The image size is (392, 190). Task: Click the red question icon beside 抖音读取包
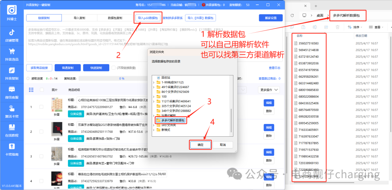coord(203,5)
